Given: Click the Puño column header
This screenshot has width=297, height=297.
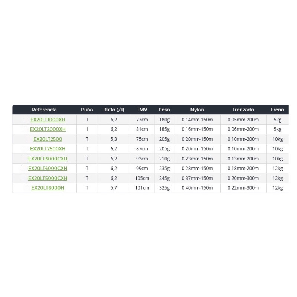Looking at the screenshot, I should click(87, 110).
